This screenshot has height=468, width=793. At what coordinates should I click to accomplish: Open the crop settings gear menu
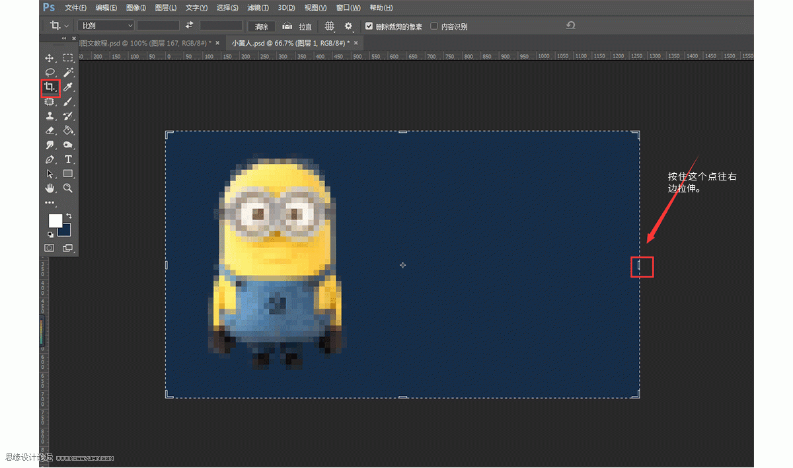click(350, 26)
